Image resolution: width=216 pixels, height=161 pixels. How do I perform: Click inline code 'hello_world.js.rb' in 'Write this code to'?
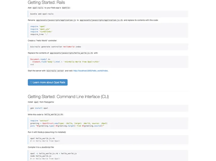click(x=54, y=114)
